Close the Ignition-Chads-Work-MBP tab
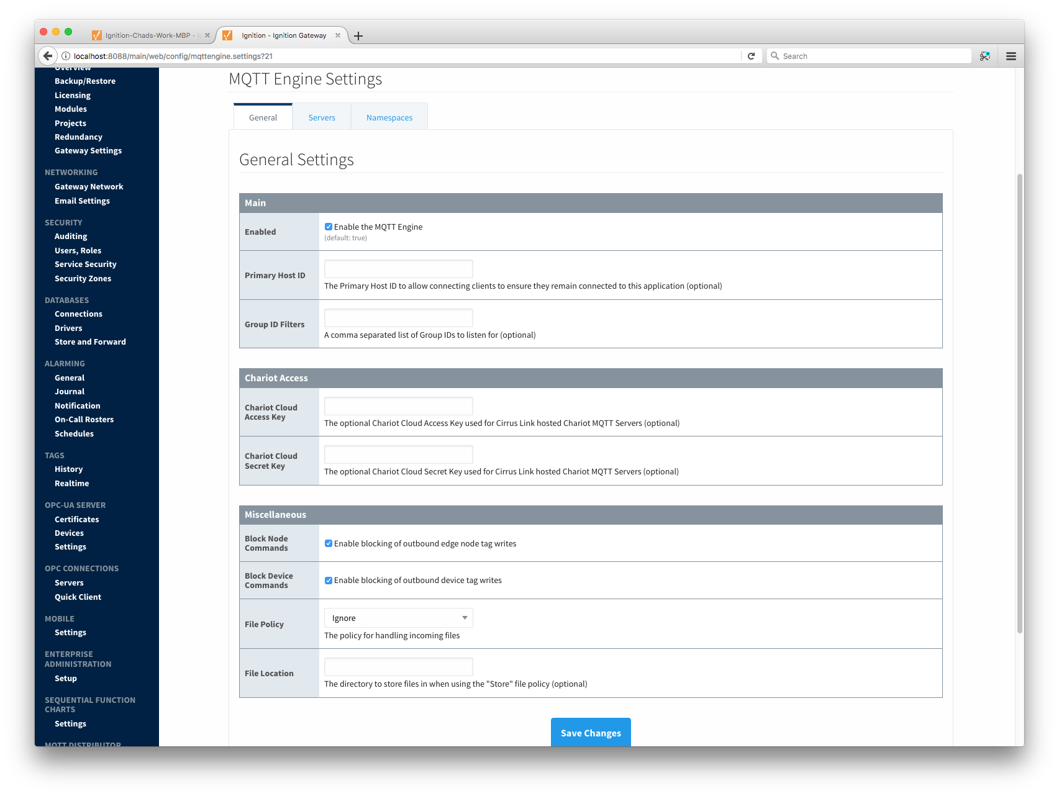Viewport: 1059px width, 796px height. coord(207,35)
